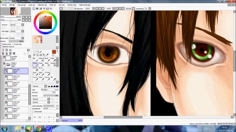This screenshot has height=132, width=236.
Task: Open the Layer menu
Action: 32,5
